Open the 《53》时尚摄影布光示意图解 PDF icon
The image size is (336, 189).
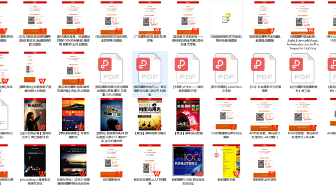click(264, 68)
